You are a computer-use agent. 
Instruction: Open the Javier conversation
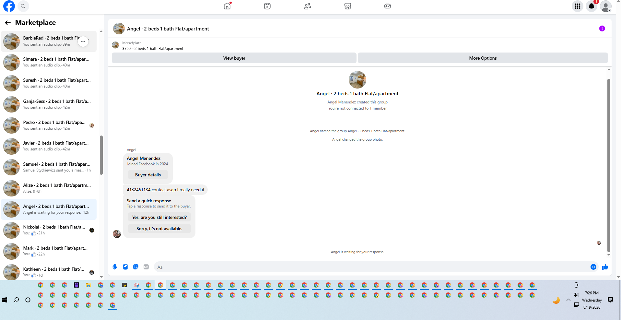click(49, 146)
